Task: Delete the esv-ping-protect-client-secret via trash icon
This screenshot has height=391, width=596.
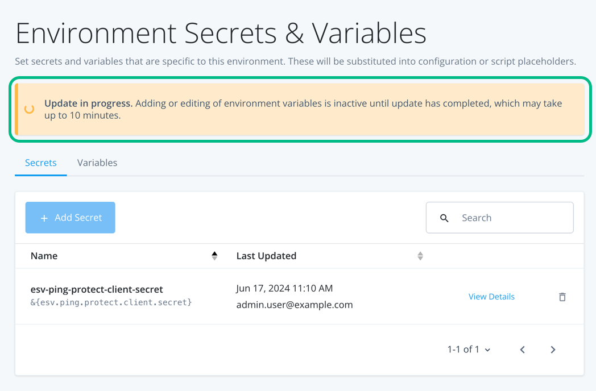Action: 562,297
